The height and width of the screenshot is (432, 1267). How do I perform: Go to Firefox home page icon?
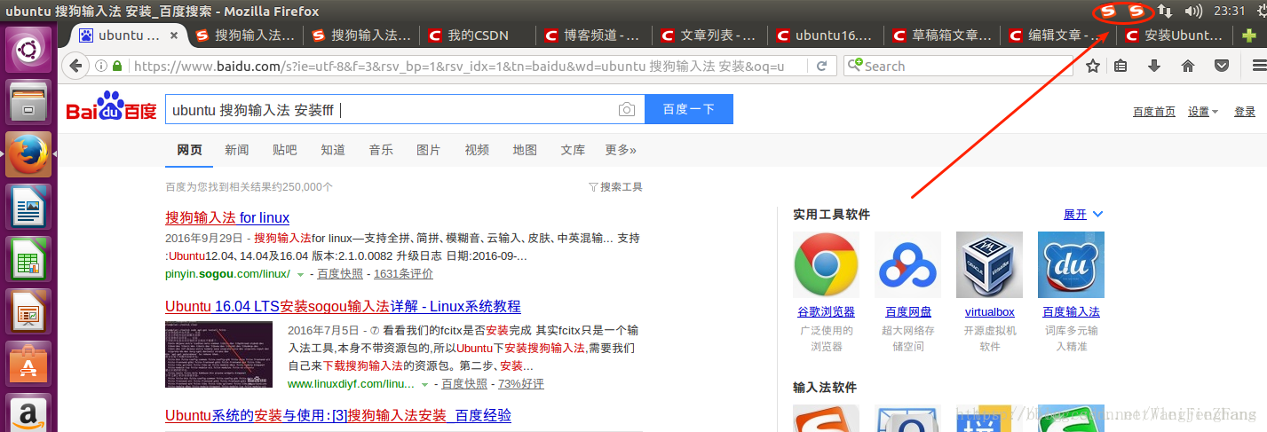[x=1188, y=66]
